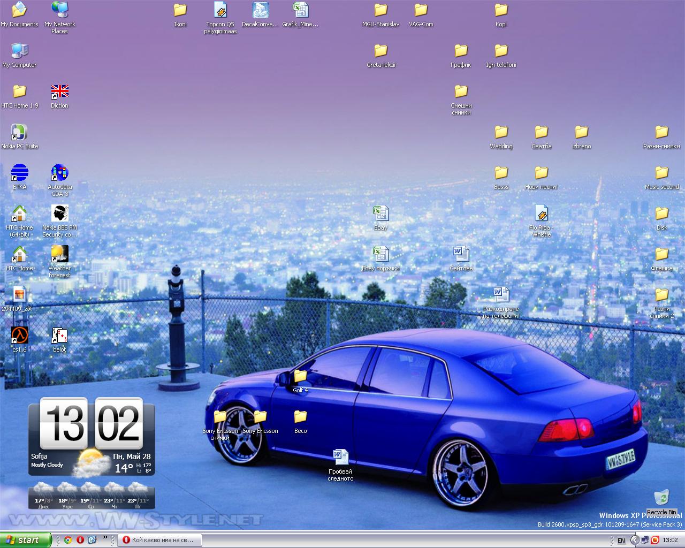This screenshot has height=548, width=685.
Task: Switch to the Opera taskbar window button
Action: [x=159, y=540]
